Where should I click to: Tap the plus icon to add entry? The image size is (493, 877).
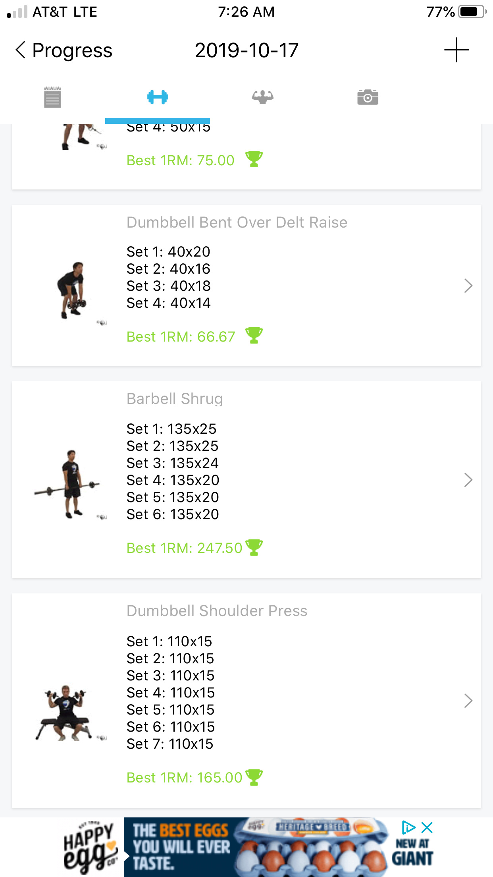pos(456,50)
